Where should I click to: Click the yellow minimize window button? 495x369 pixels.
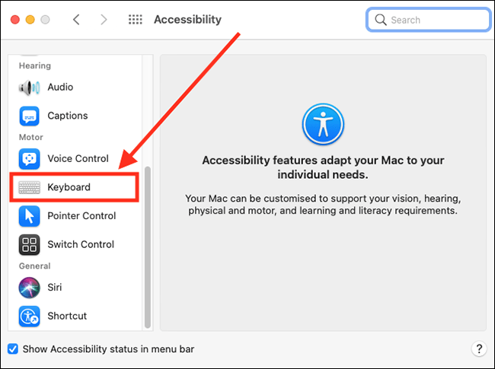click(30, 20)
